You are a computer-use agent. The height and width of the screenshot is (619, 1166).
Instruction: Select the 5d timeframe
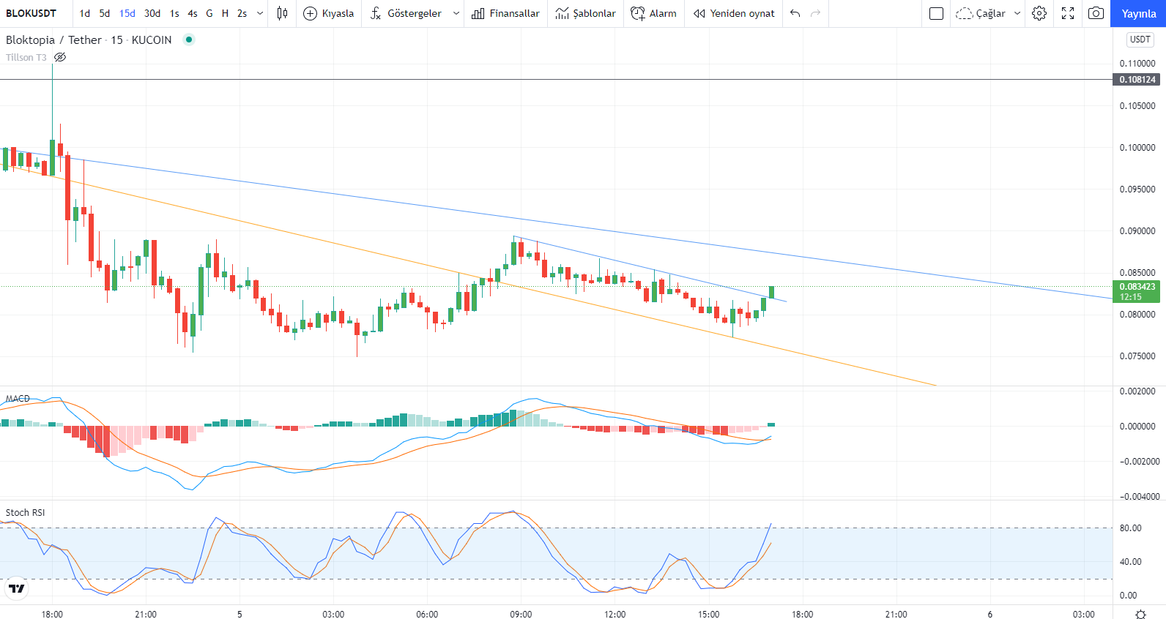click(105, 13)
